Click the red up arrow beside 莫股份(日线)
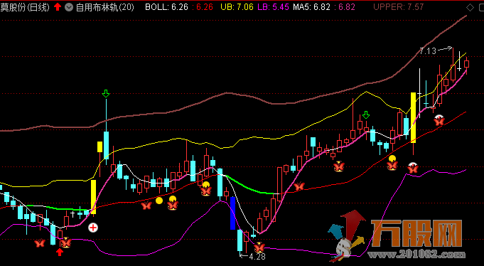Viewport: 484px width, 266px height. coord(58,7)
